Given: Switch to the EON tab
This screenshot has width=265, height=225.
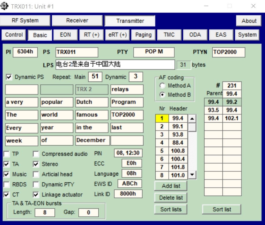Looking at the screenshot, I should coord(65,35).
